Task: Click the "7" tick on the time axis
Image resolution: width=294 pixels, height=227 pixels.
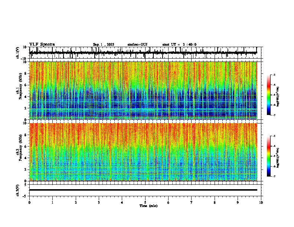Action: click(192, 203)
